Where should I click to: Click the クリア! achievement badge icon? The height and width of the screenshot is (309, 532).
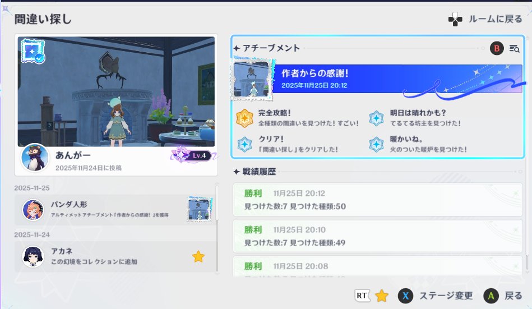click(x=244, y=144)
